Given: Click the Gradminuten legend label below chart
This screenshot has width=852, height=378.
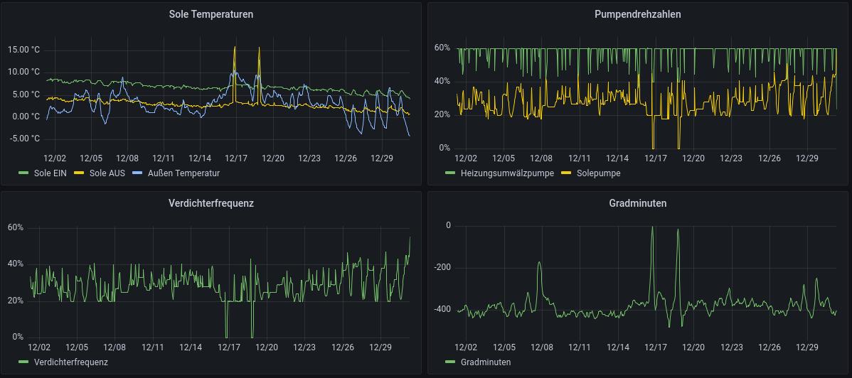Looking at the screenshot, I should (x=485, y=362).
